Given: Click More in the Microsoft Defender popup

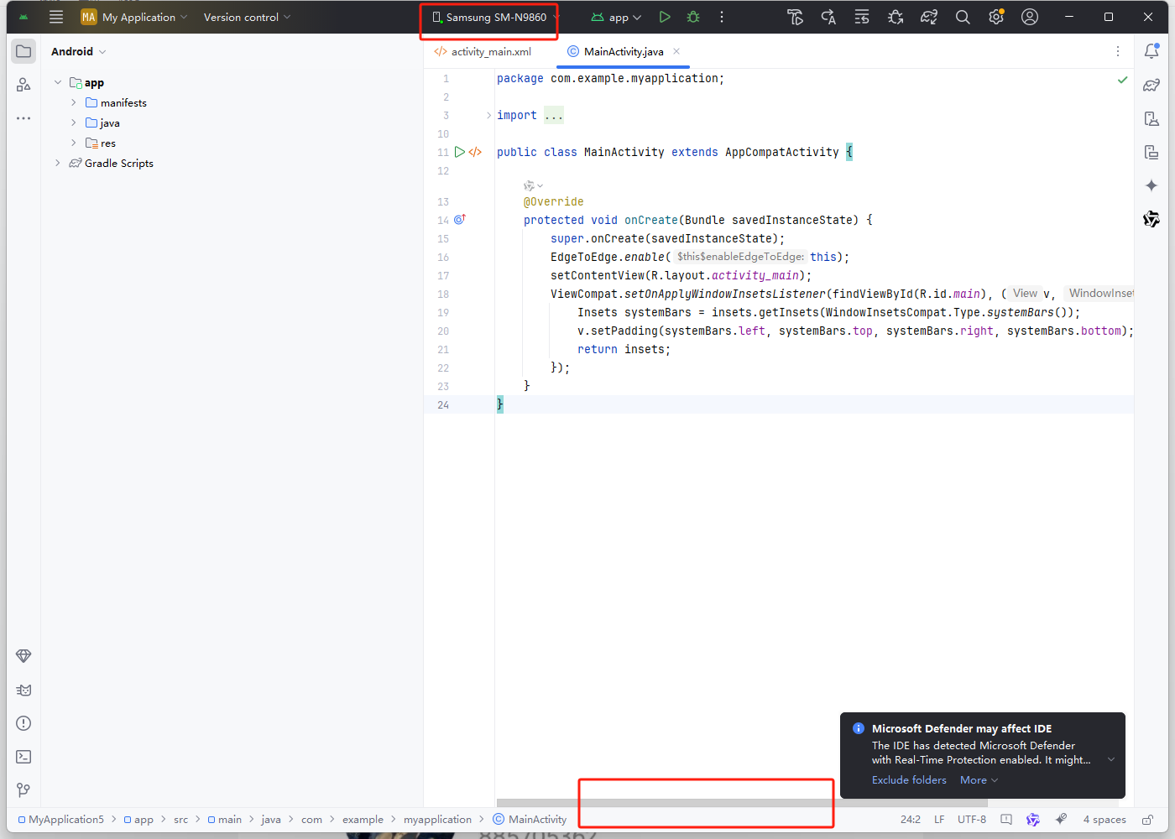Looking at the screenshot, I should [974, 779].
